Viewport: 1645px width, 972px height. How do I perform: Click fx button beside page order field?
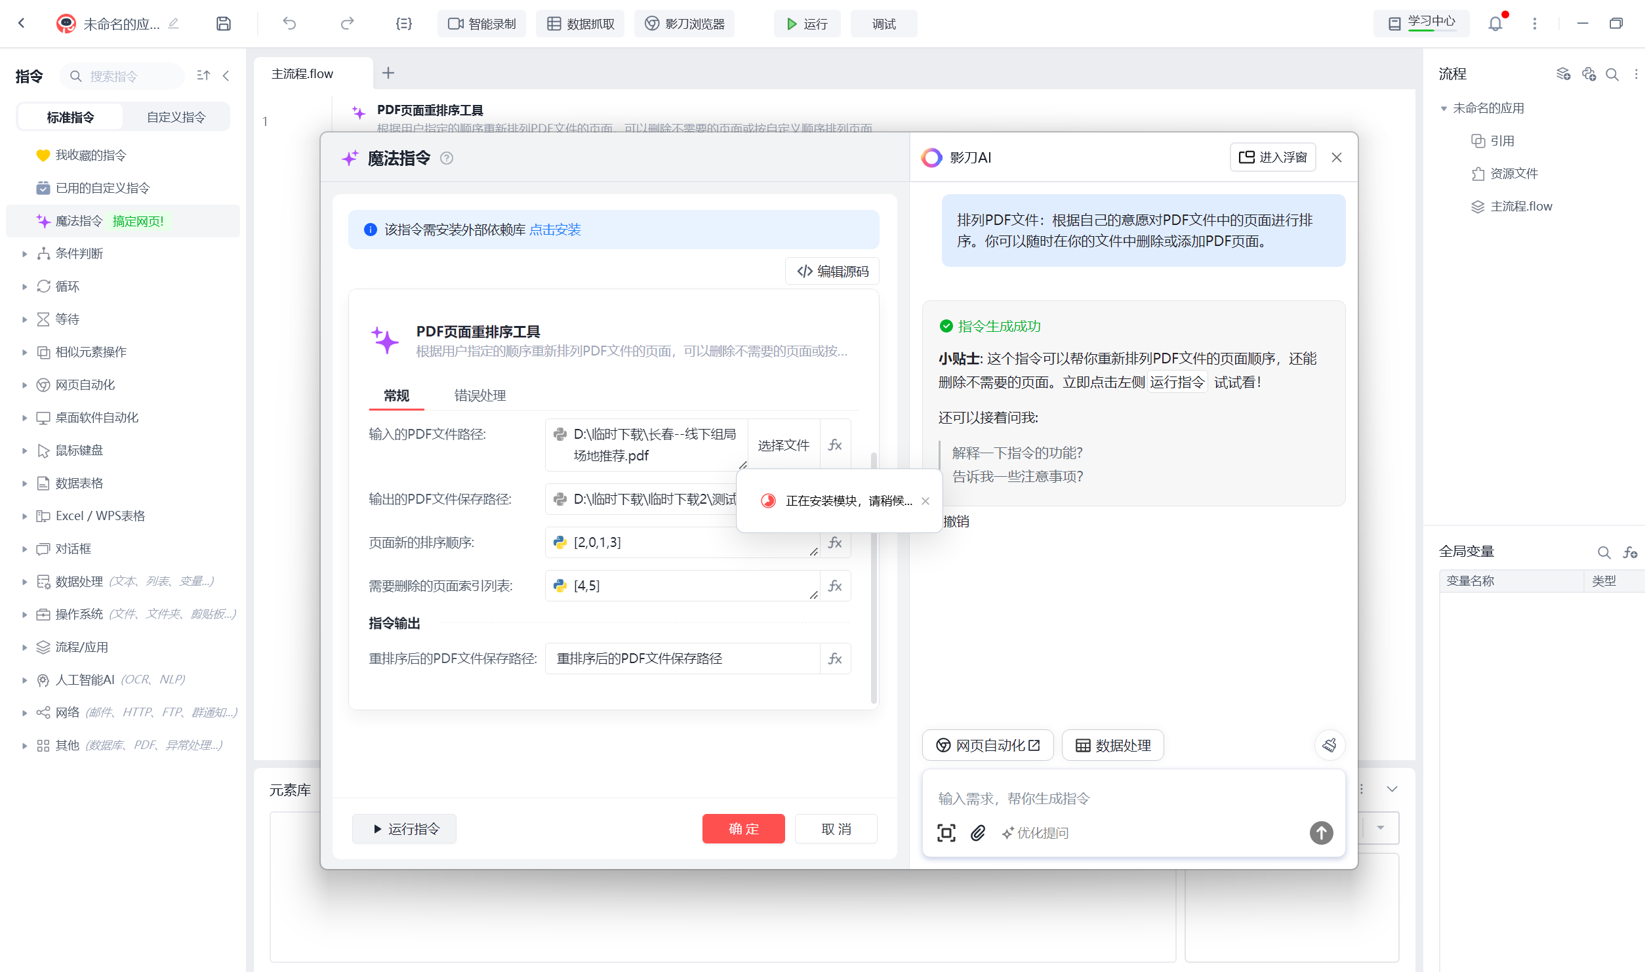click(x=835, y=542)
